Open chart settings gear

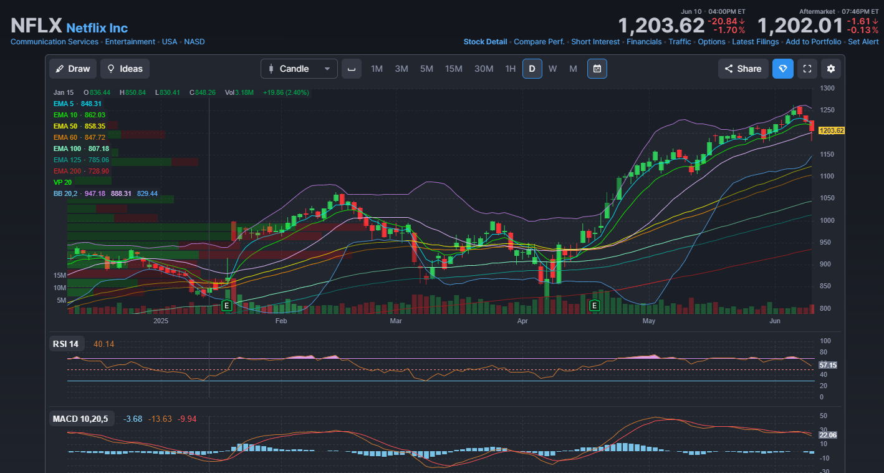click(831, 69)
